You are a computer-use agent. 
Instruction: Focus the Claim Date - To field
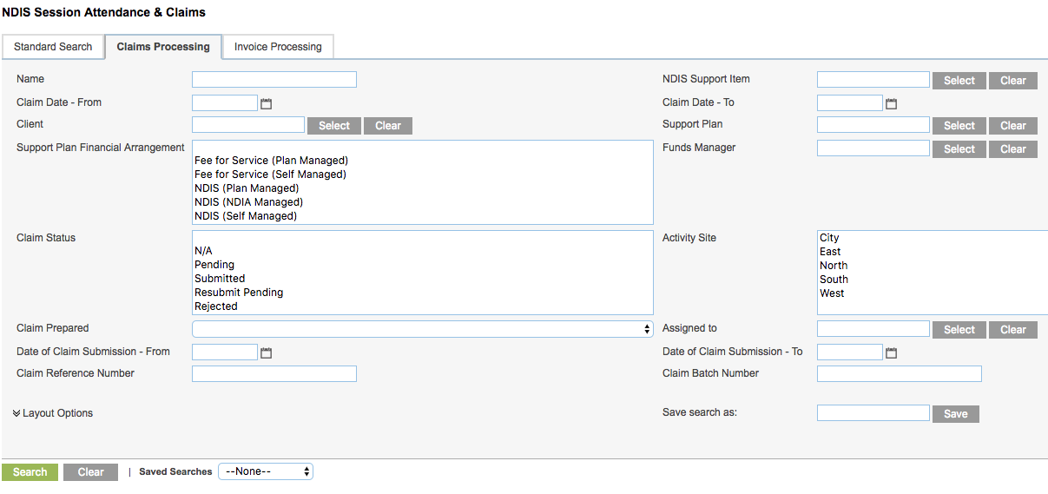(850, 103)
